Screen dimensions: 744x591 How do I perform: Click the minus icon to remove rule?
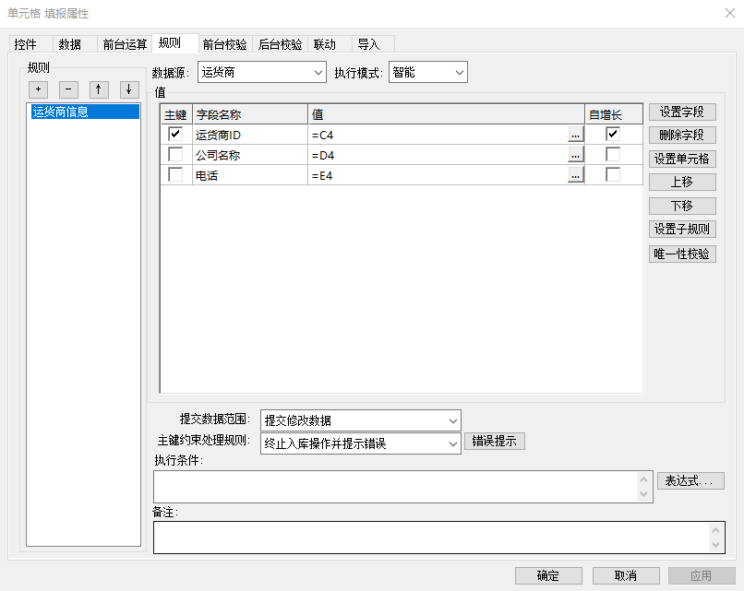[69, 89]
